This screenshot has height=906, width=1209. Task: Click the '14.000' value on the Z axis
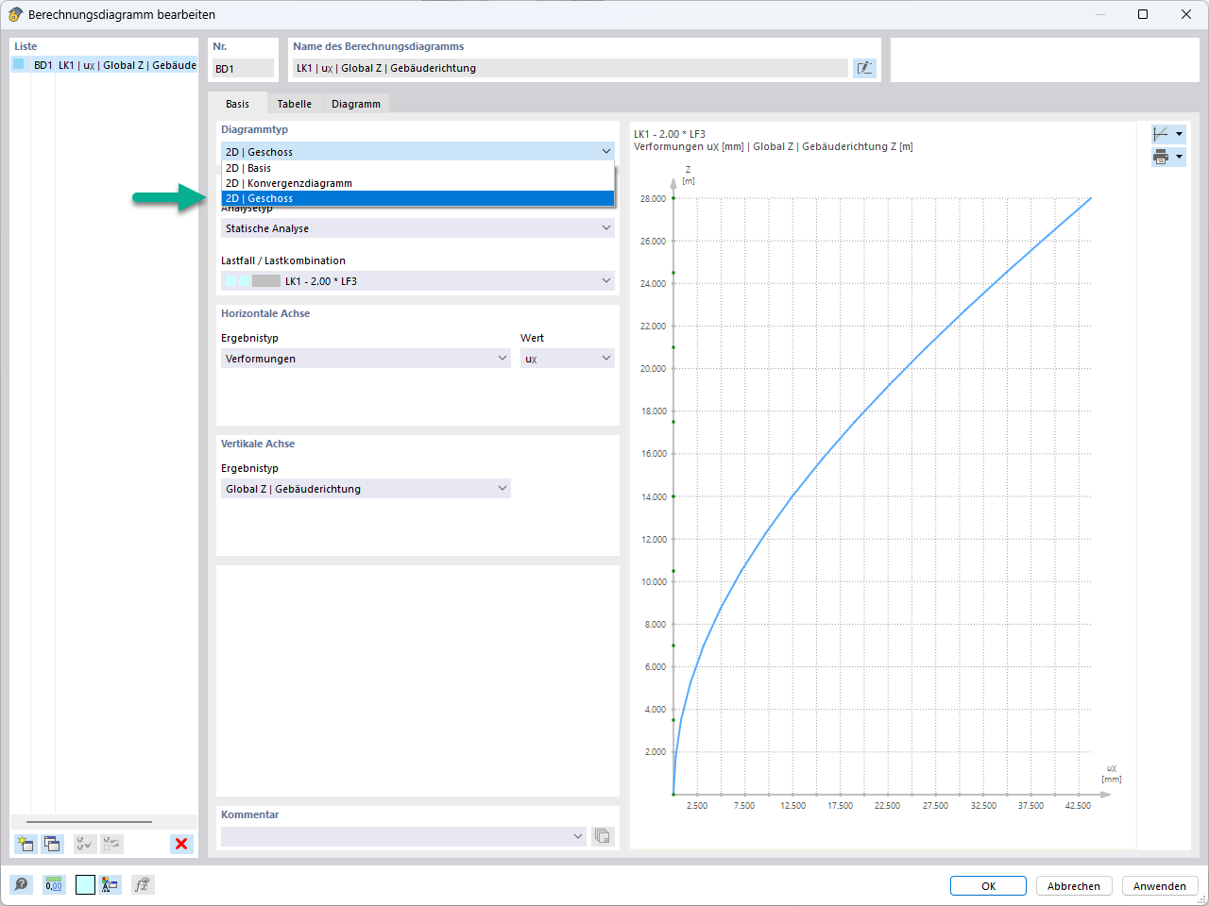click(653, 496)
